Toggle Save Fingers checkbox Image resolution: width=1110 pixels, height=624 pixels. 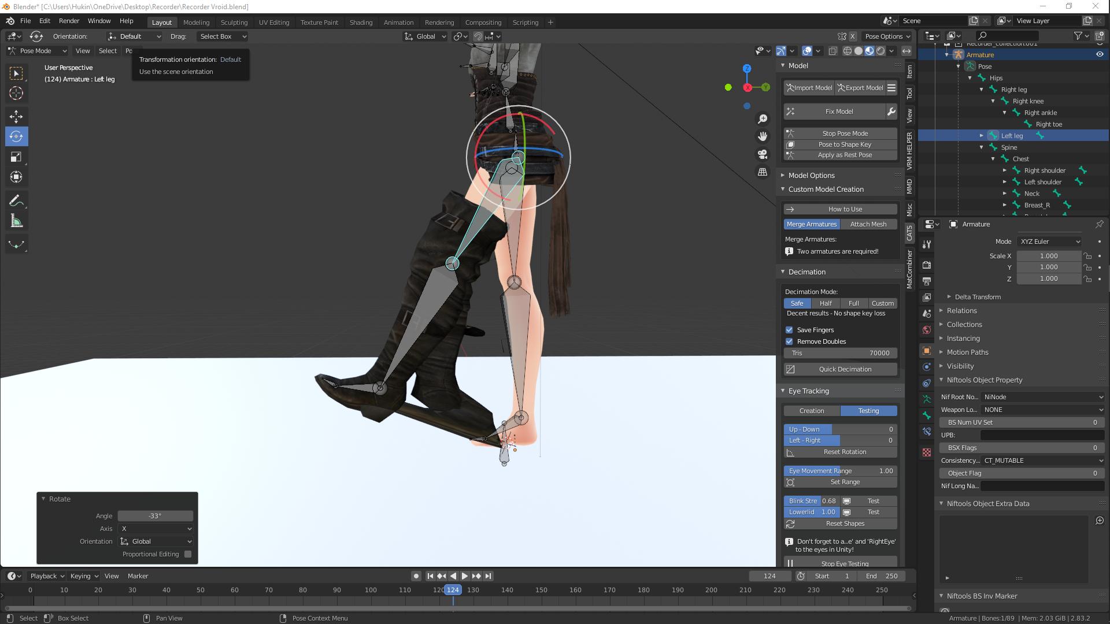[x=789, y=330]
